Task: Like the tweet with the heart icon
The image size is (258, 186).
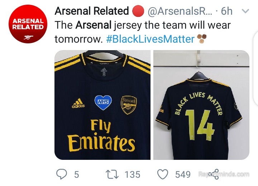Action: 163,175
